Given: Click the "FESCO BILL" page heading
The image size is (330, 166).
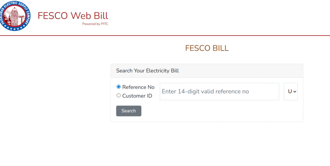Looking at the screenshot, I should point(207,48).
